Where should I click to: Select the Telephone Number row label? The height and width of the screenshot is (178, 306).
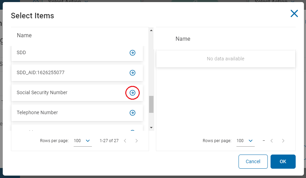point(37,112)
